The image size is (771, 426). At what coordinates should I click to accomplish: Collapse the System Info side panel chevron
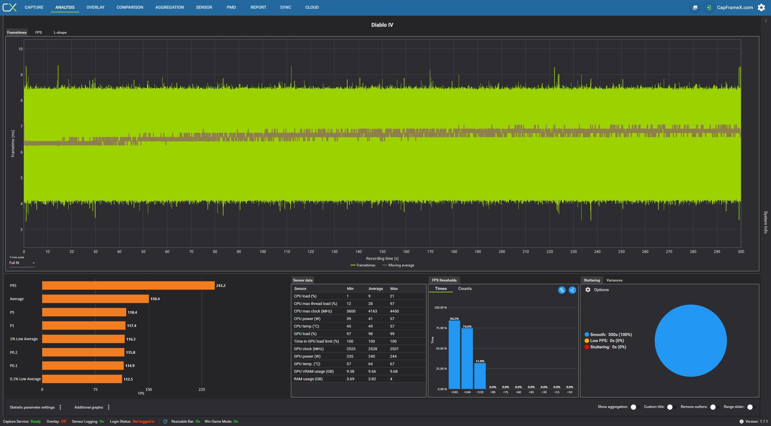(766, 21)
